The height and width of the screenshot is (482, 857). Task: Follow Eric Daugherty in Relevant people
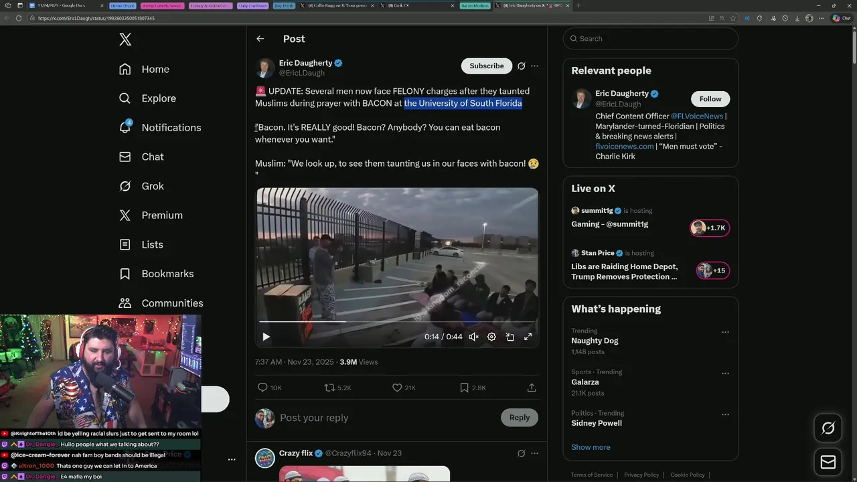(x=710, y=99)
